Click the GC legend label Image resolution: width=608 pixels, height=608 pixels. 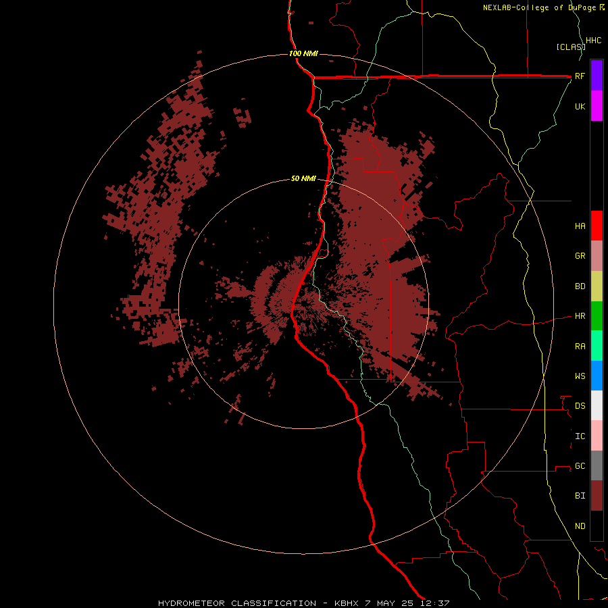click(580, 466)
